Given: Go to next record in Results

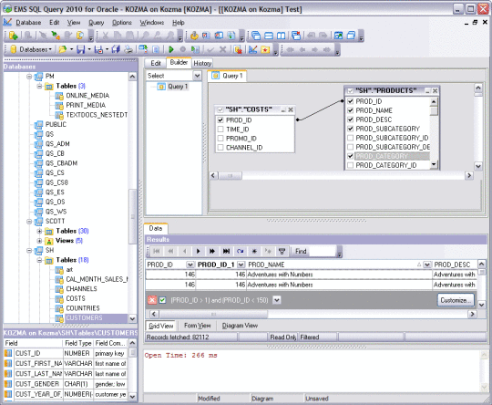Looking at the screenshot, I should coord(198,251).
